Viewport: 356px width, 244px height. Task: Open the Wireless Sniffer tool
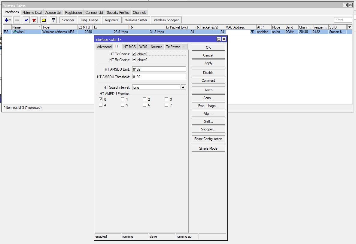coord(136,20)
